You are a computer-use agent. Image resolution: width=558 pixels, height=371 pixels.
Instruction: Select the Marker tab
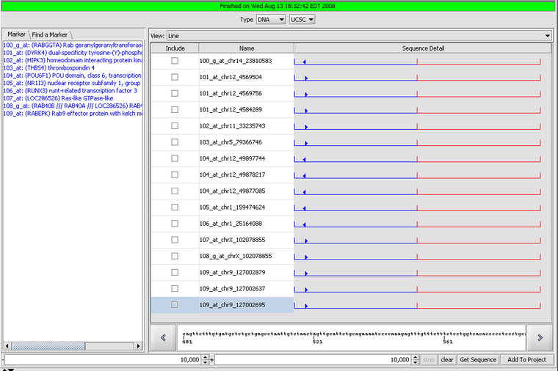[x=16, y=35]
